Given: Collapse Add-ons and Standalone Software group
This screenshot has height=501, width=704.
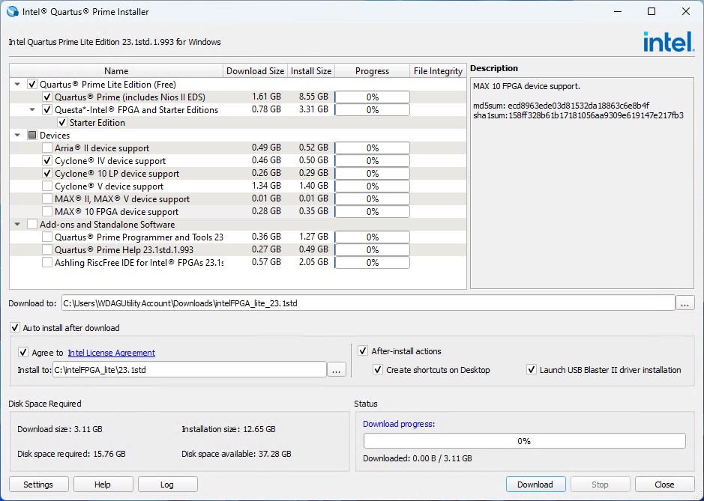Looking at the screenshot, I should (x=17, y=224).
